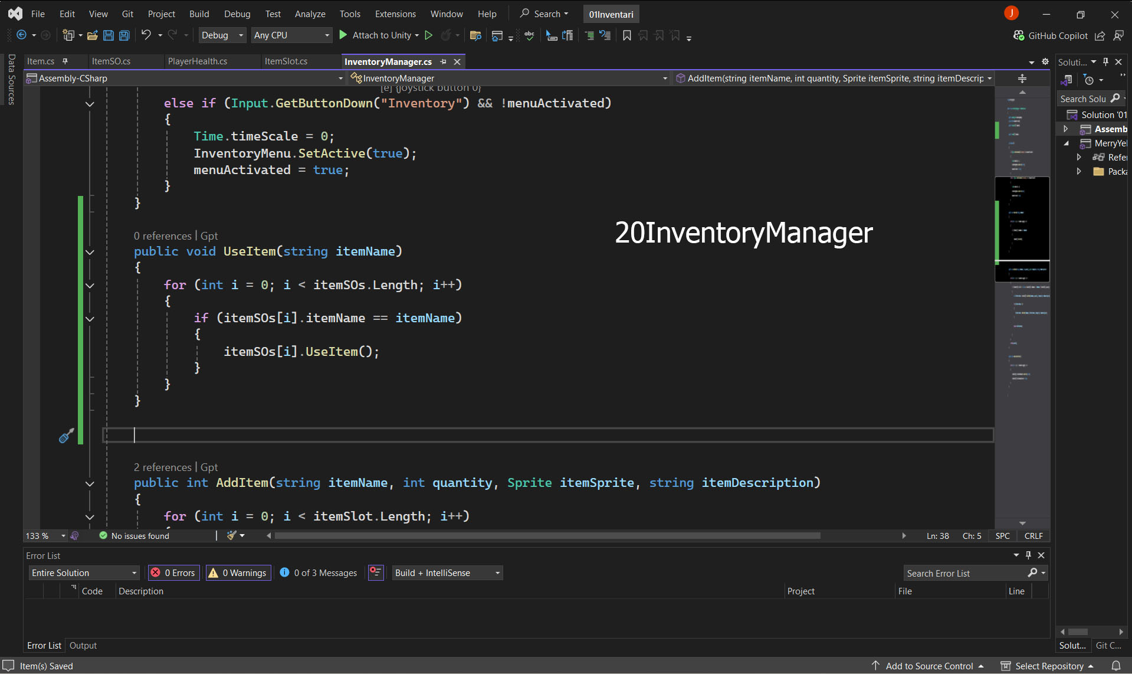Click the Save All toolbar icon
1132x674 pixels.
pyautogui.click(x=124, y=35)
